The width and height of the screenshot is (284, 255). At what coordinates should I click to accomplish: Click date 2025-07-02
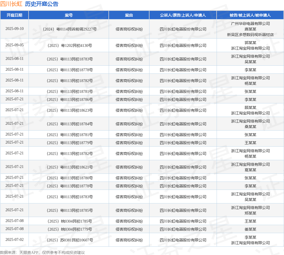pyautogui.click(x=14, y=239)
